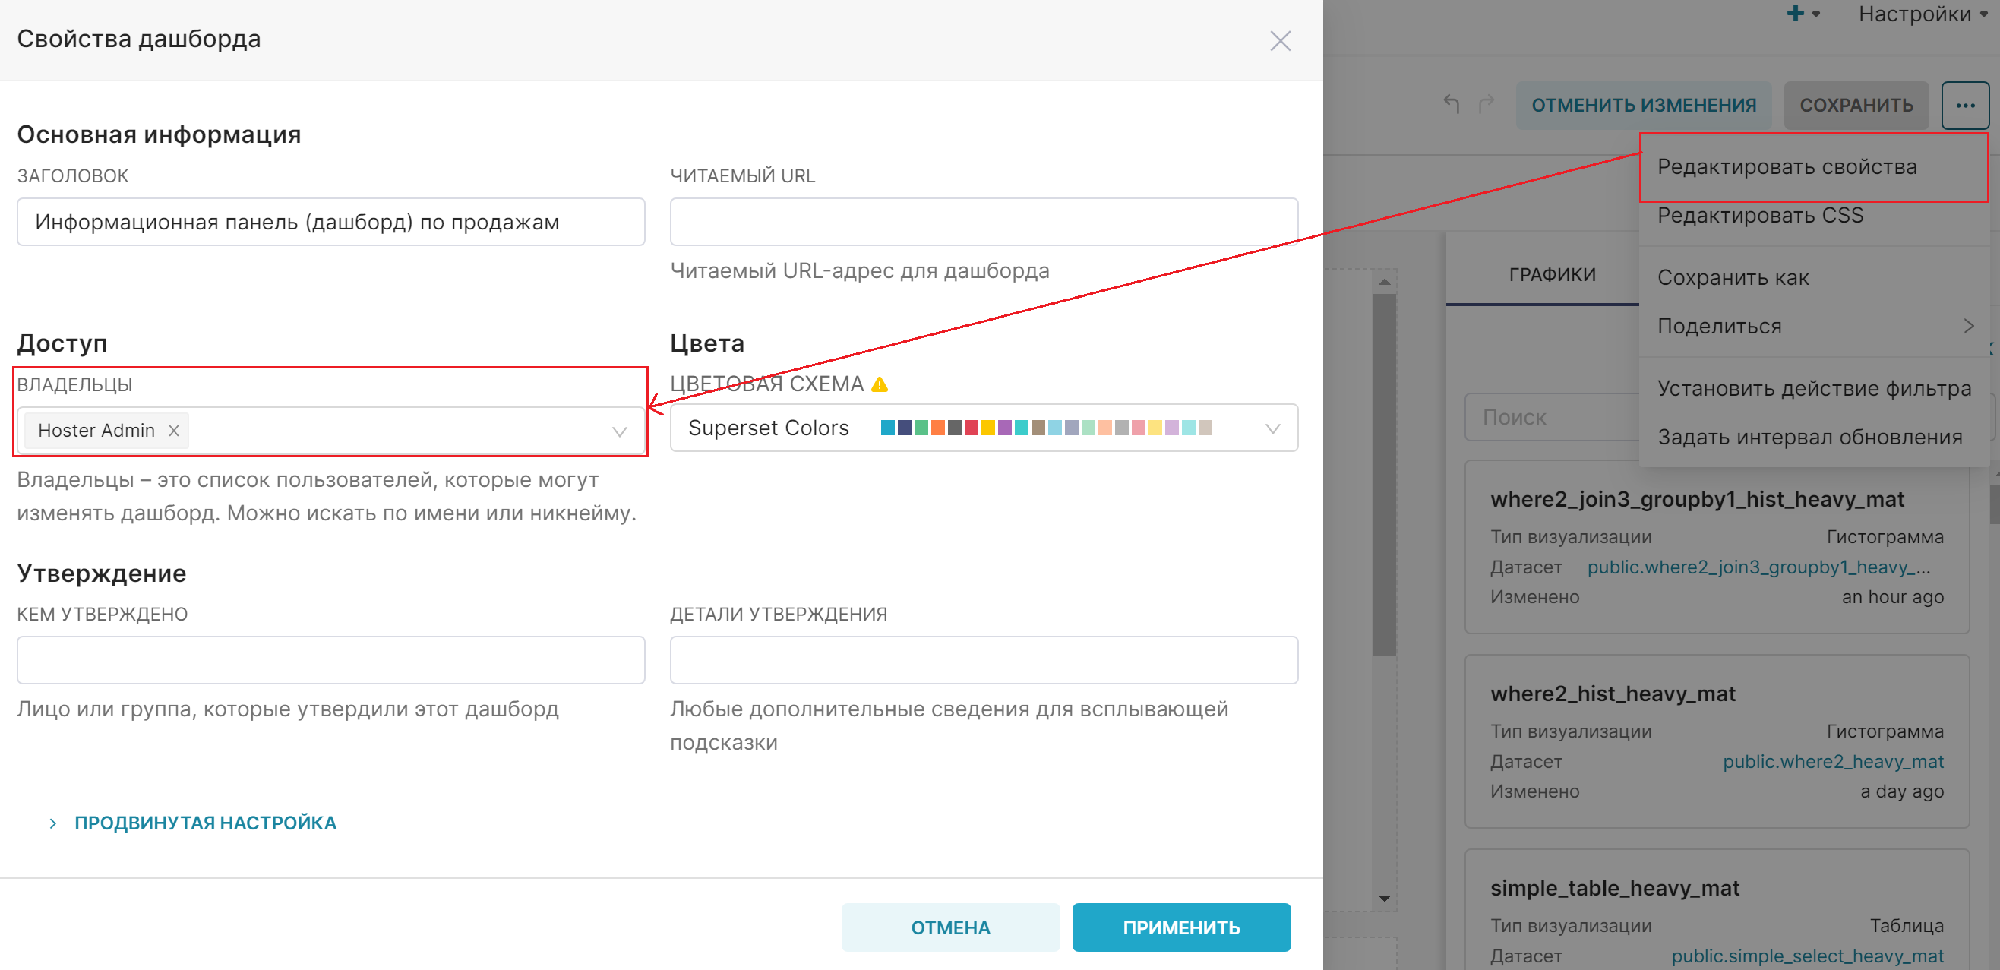Select where2_hist_heavy_mat chart card title
Image resolution: width=2000 pixels, height=970 pixels.
click(x=1613, y=694)
